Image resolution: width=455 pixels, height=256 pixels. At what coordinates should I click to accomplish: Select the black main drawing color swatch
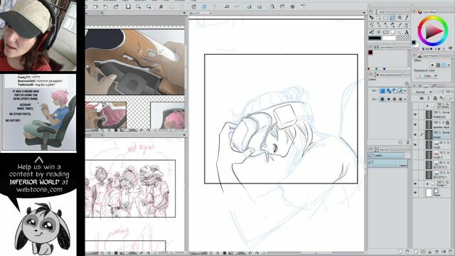pyautogui.click(x=375, y=38)
